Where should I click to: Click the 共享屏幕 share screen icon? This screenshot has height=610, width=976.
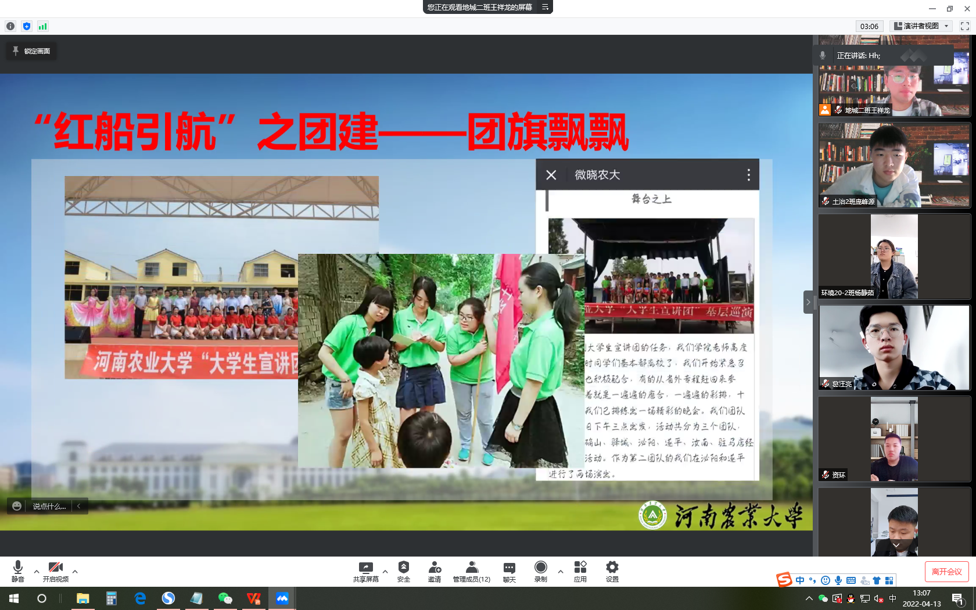point(365,570)
